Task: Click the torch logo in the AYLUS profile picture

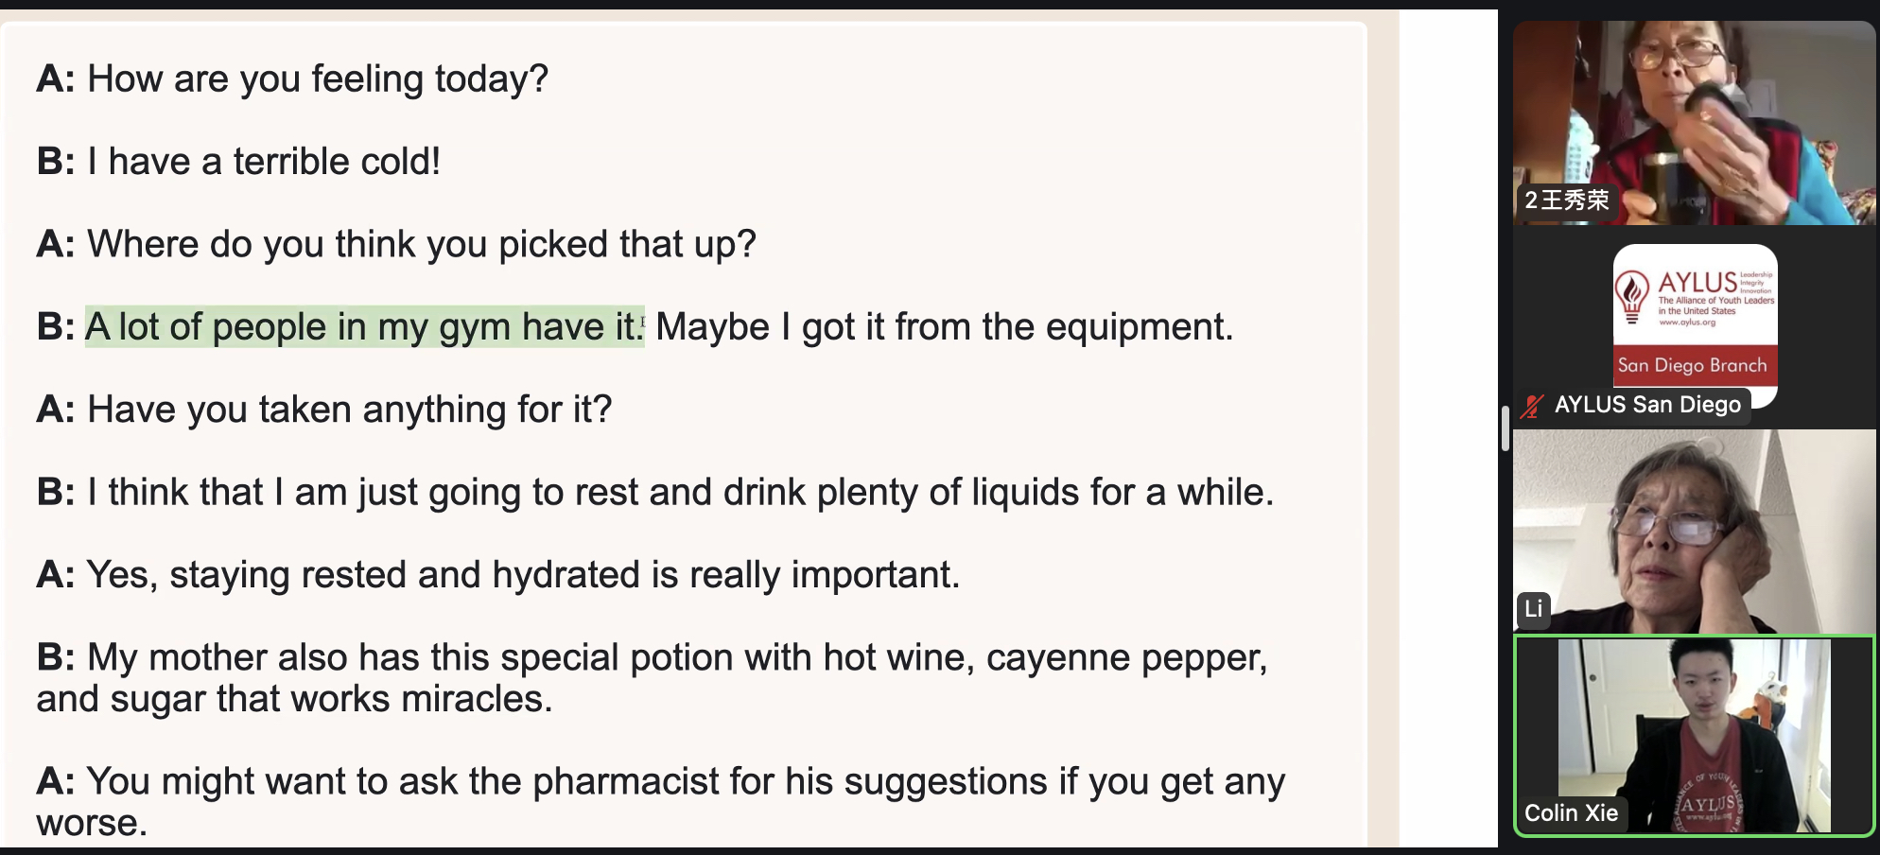Action: (1632, 296)
